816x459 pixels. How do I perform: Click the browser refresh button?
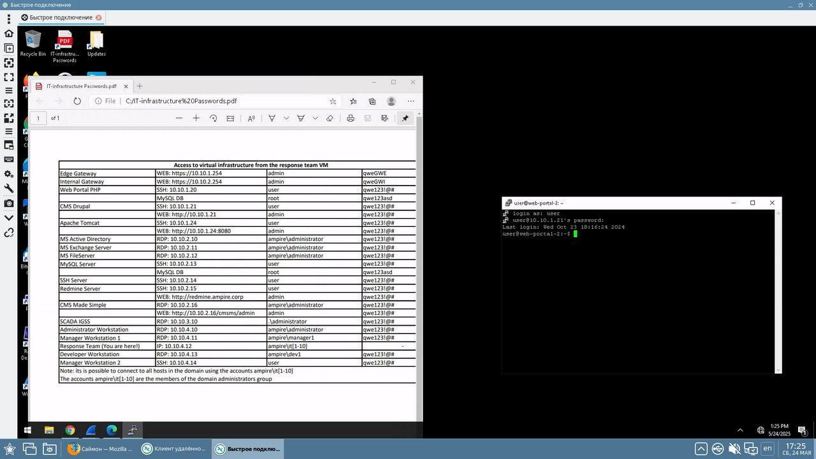click(77, 101)
